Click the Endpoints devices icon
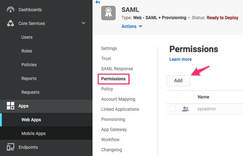This screenshot has height=156, width=243. [x=11, y=147]
